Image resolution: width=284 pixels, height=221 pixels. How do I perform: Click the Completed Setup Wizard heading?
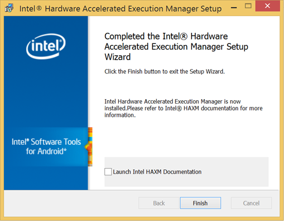[x=176, y=47]
